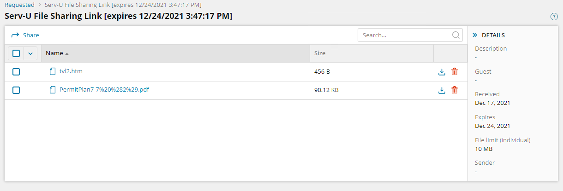
Task: Tick the checkbox for the PermitPlan7 PDF
Action: [16, 90]
